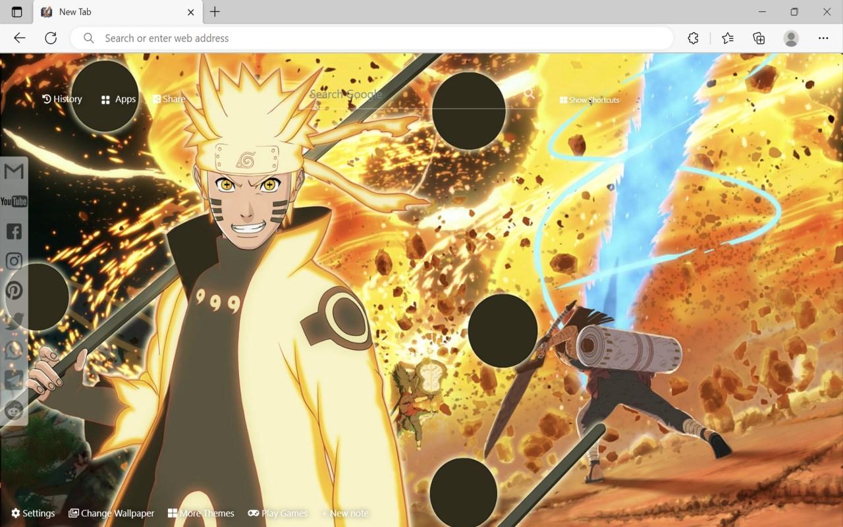Click the Search Google field
Screen dimensions: 843x527
[421, 94]
